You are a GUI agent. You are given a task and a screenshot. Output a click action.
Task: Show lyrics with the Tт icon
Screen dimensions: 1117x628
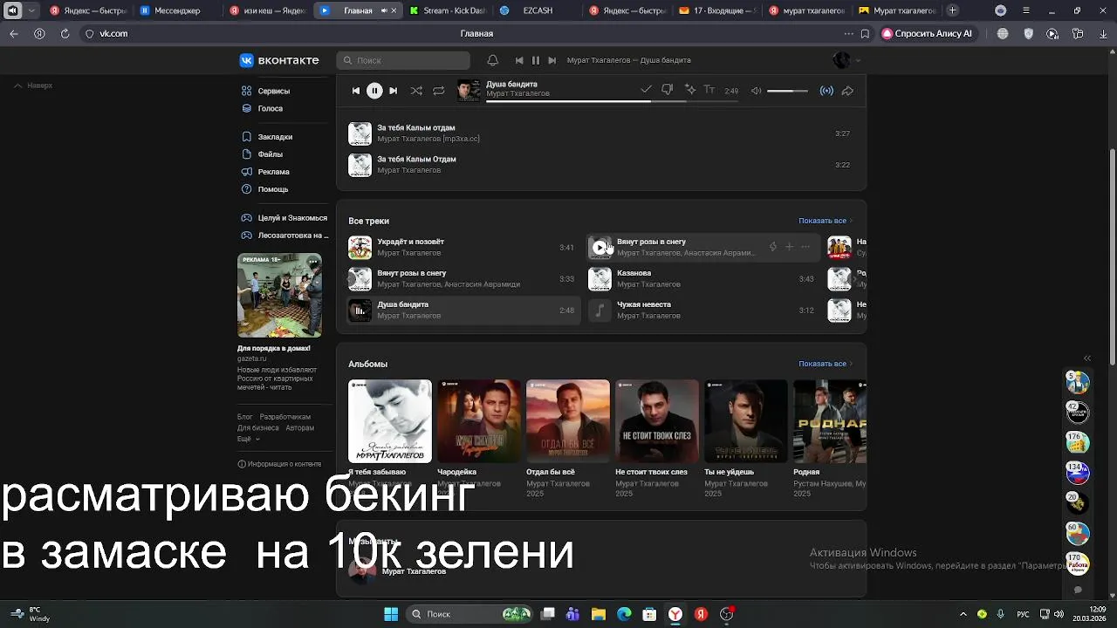(709, 90)
